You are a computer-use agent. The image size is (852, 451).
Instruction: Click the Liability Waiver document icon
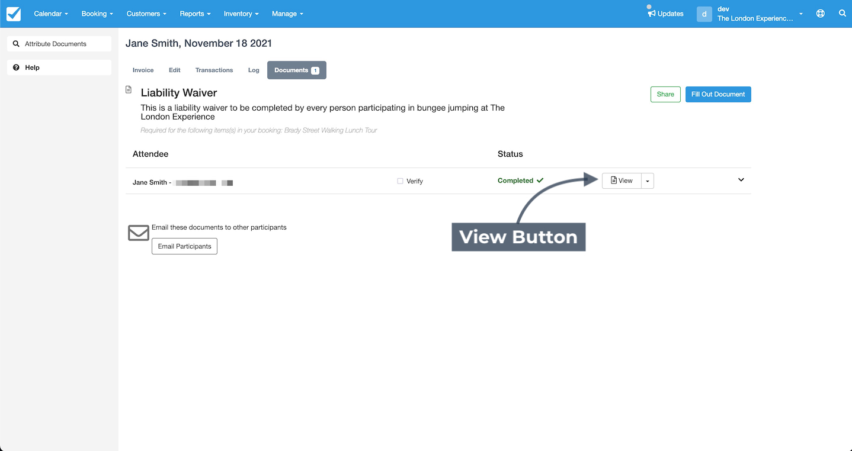[129, 90]
